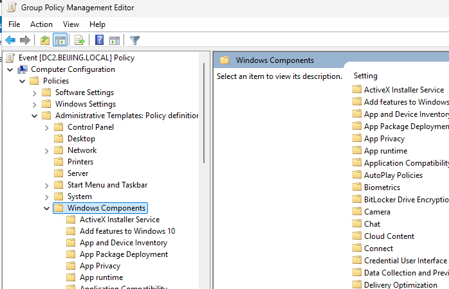Toggle the Show/Hide Console Tree icon
Image resolution: width=449 pixels, height=289 pixels.
click(60, 40)
